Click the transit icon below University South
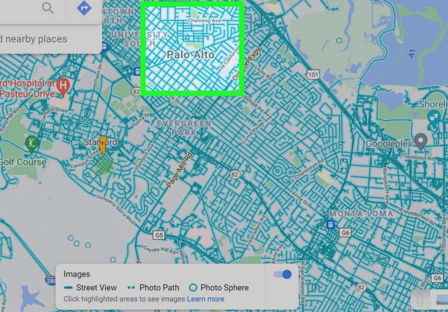 tap(137, 72)
